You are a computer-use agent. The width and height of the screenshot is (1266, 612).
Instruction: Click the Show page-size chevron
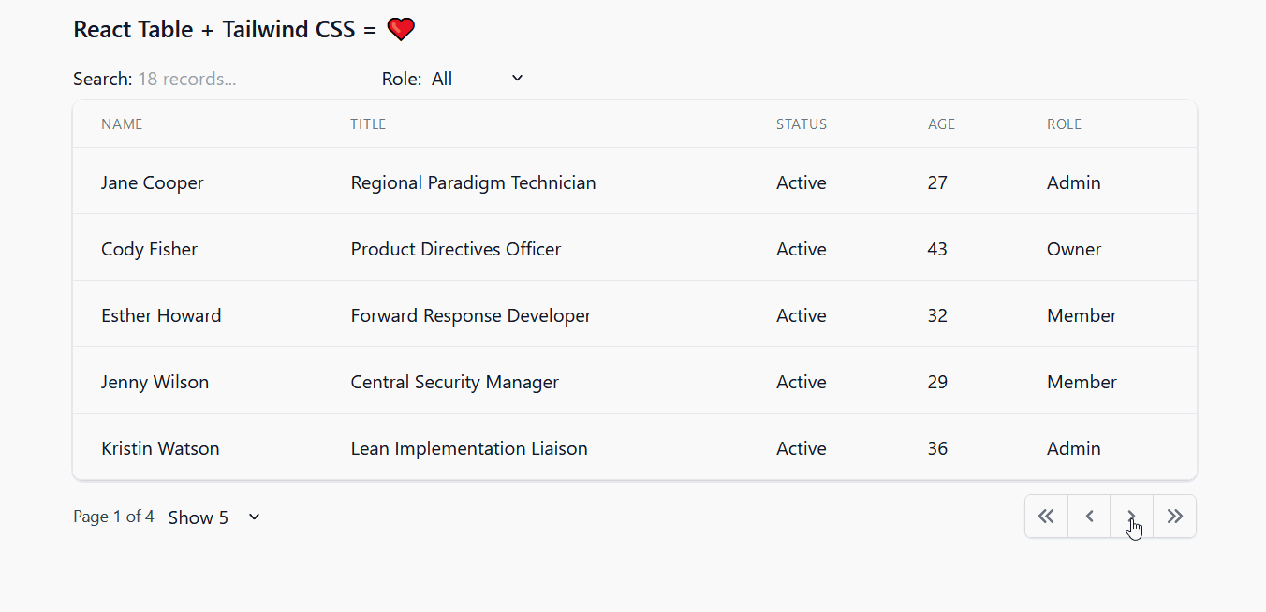(253, 517)
